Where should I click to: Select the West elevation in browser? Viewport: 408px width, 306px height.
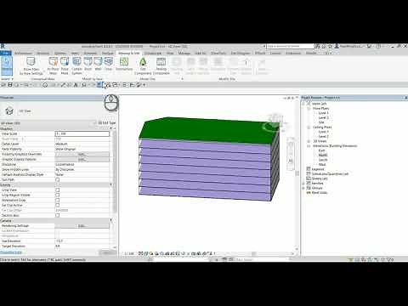(322, 164)
